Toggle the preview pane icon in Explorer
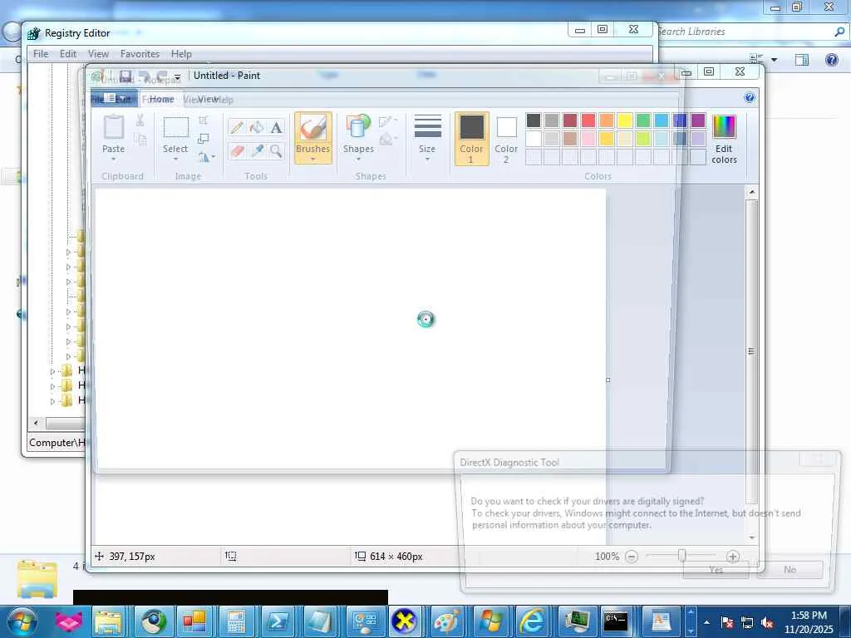 [802, 60]
